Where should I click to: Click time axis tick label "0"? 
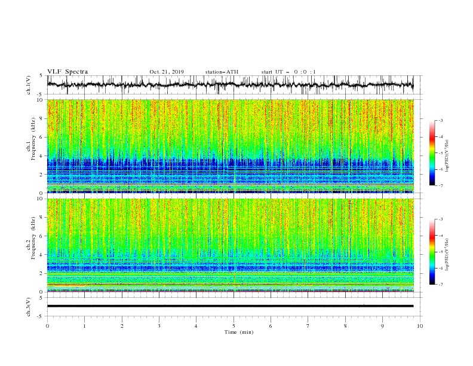click(x=47, y=326)
